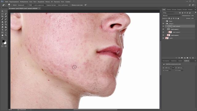Change the screen mode
Viewport: 197px width, 111px height.
coord(6,46)
